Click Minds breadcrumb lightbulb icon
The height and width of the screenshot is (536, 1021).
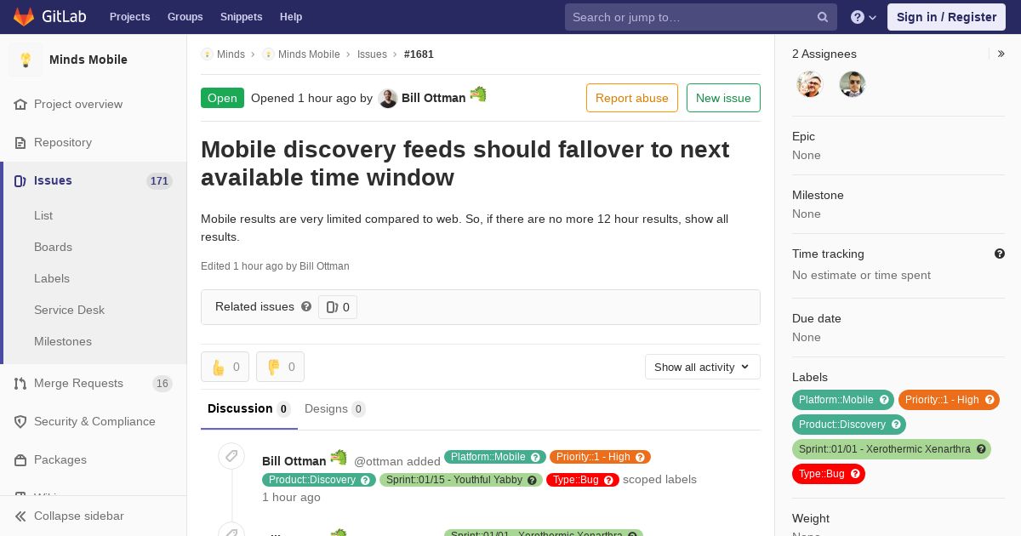pyautogui.click(x=207, y=54)
